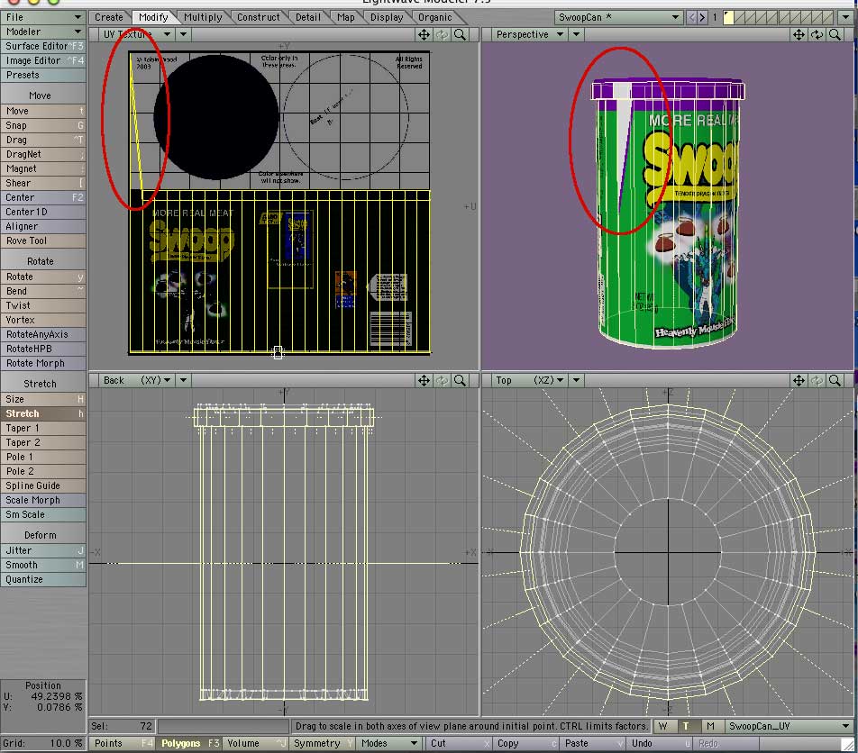Switch to the Detail tab
This screenshot has height=753, width=858.
coord(307,17)
